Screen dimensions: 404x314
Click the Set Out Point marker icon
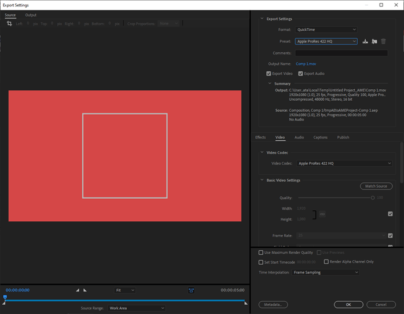click(85, 290)
